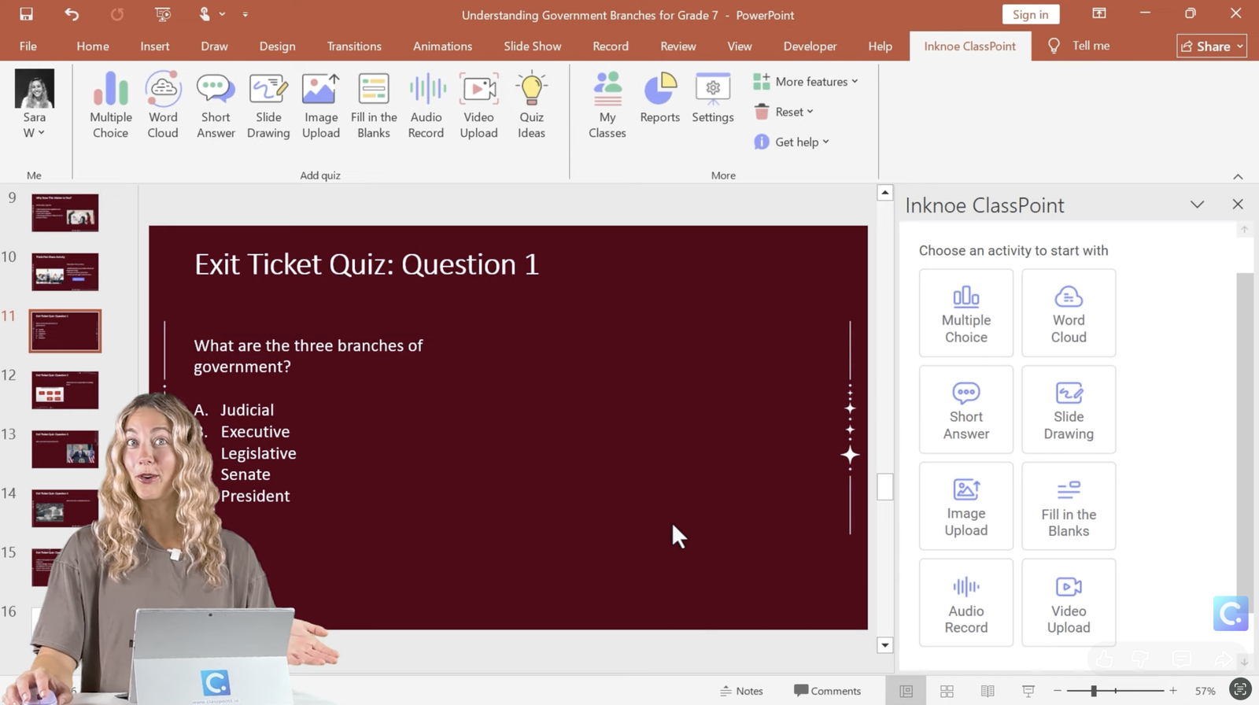Switch to Slide Sorter view
Screen dimensions: 1259x705
pos(947,691)
